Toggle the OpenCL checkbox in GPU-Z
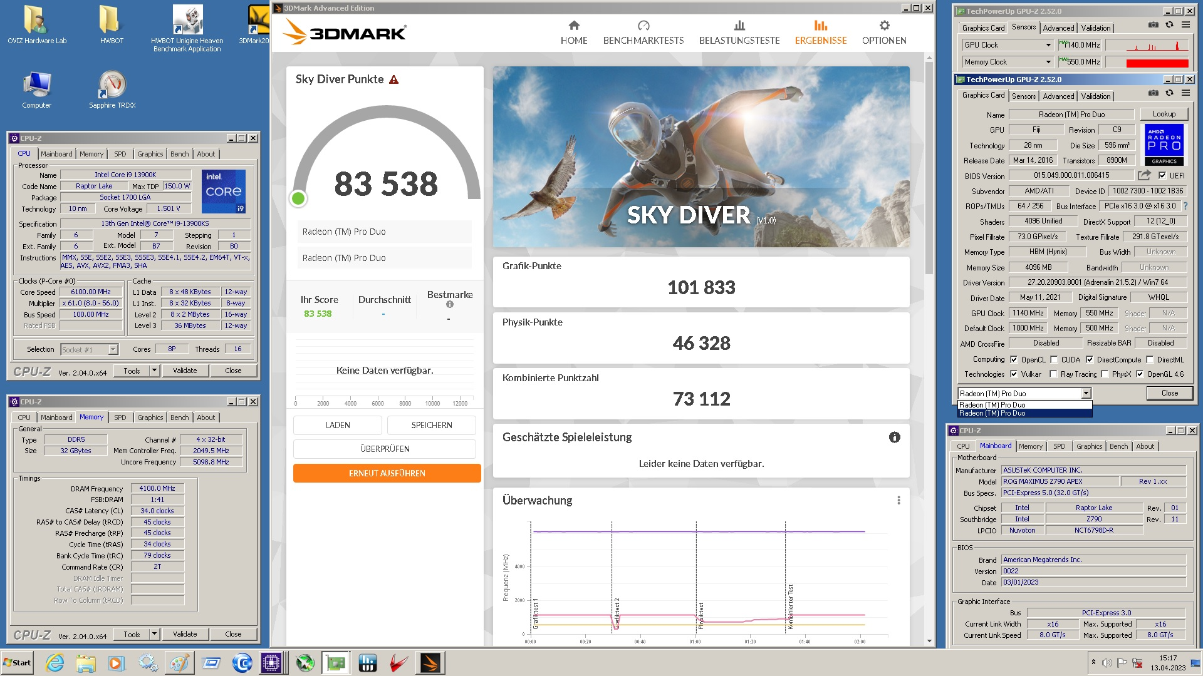Viewport: 1203px width, 676px height. 1014,360
